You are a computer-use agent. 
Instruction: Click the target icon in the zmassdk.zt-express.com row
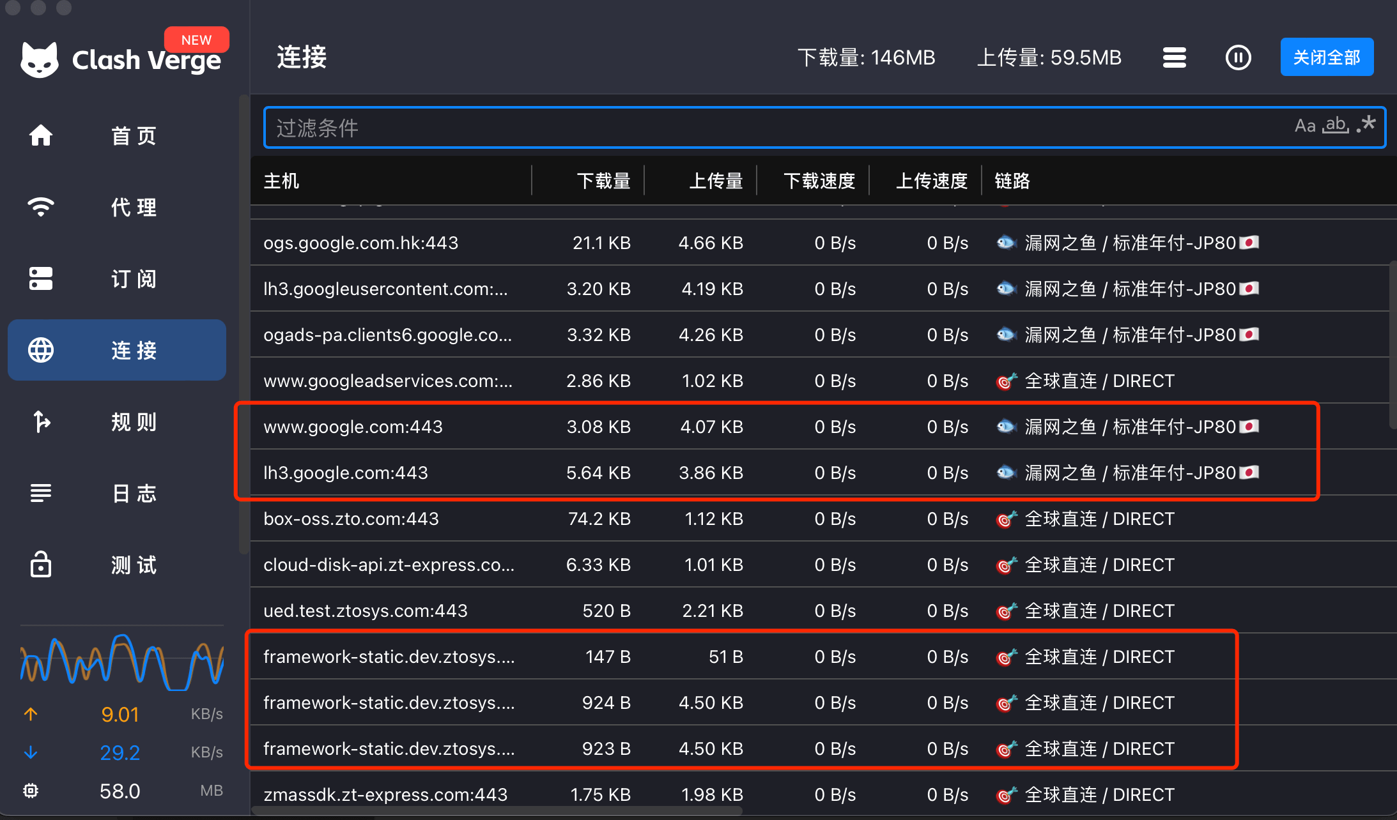pyautogui.click(x=1007, y=794)
